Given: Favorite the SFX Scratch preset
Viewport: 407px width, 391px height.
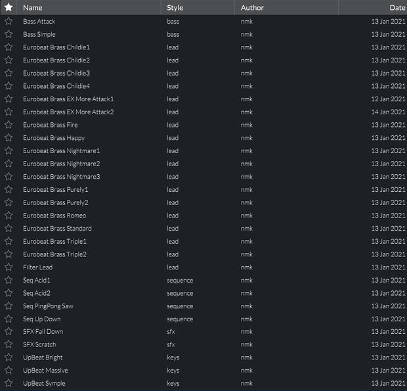Looking at the screenshot, I should click(9, 344).
